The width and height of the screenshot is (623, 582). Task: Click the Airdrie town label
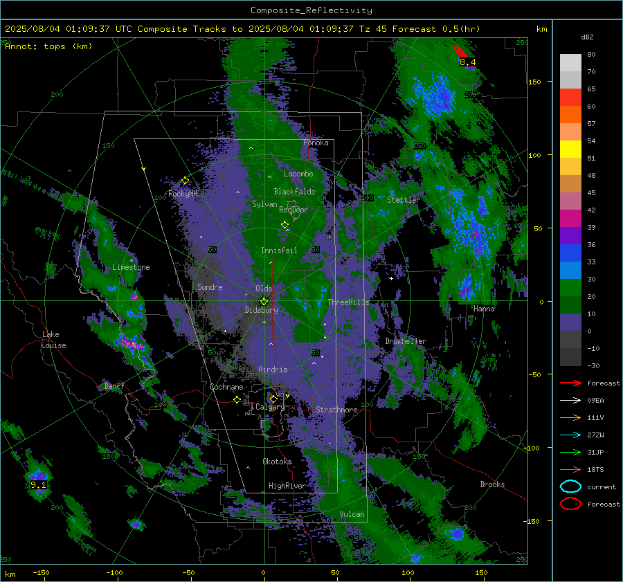coord(273,370)
